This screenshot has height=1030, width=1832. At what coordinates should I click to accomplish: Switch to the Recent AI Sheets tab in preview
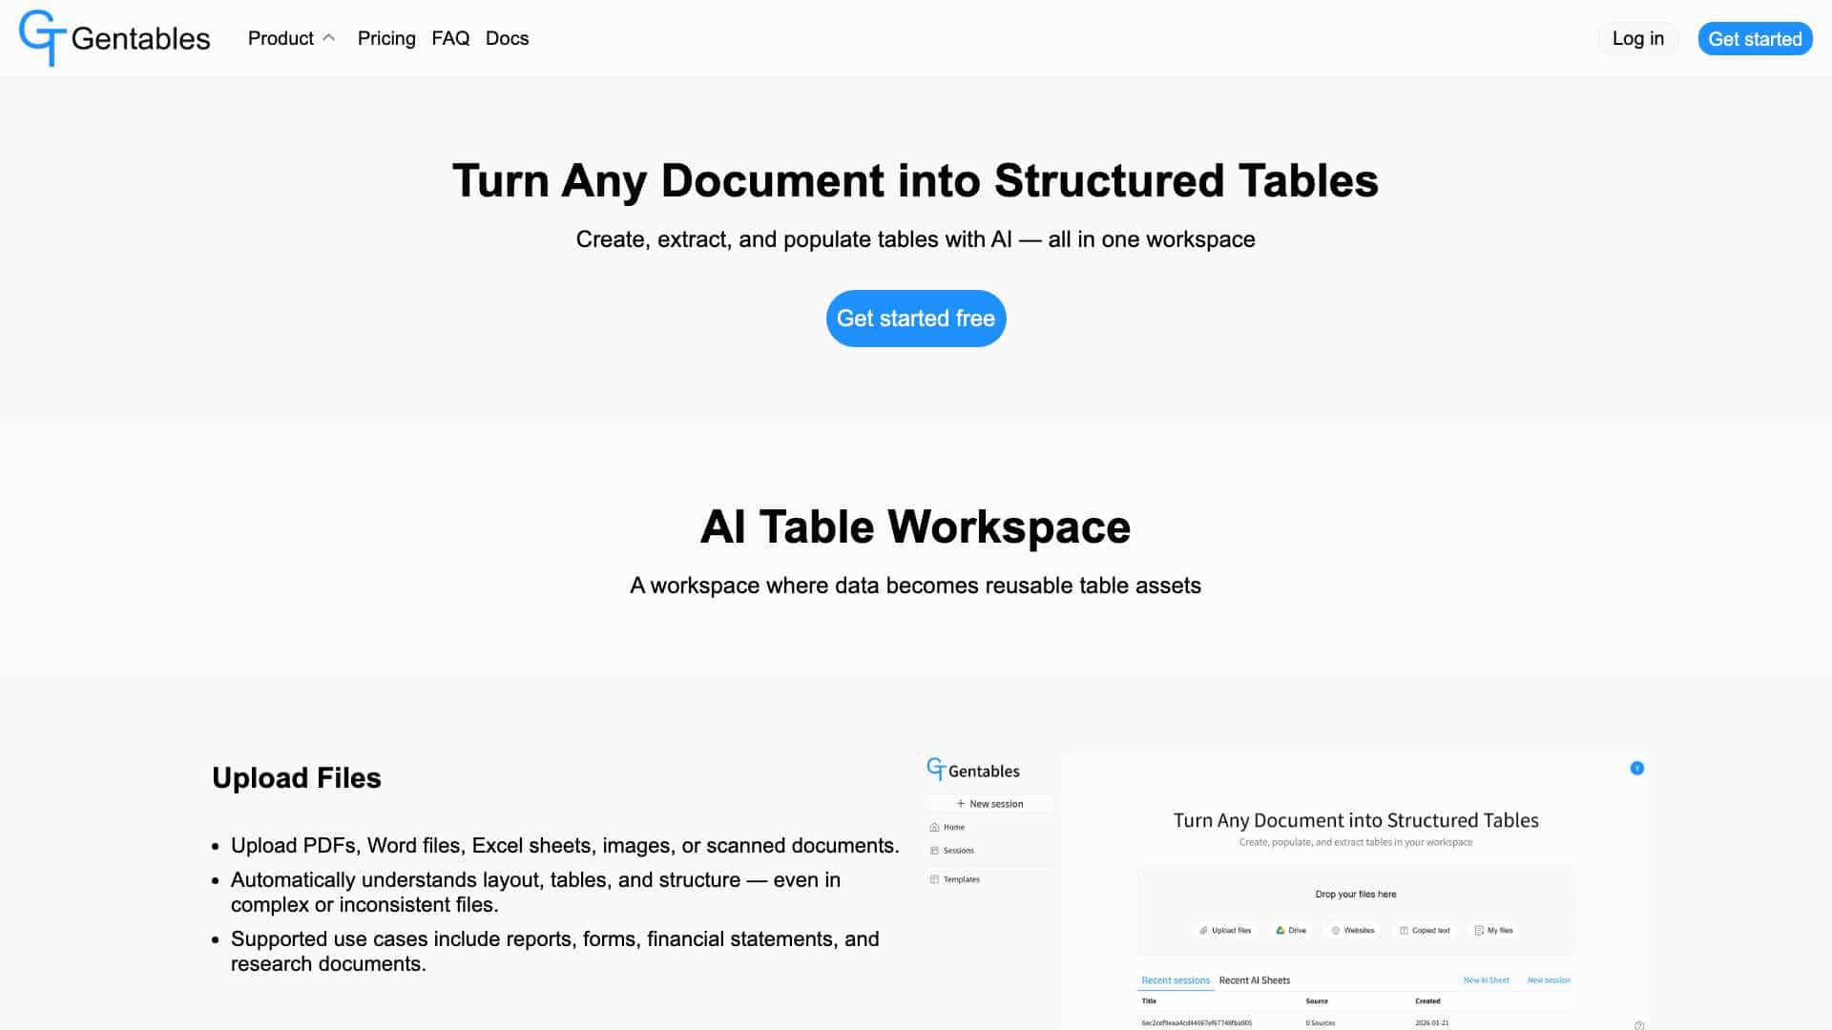coord(1254,980)
